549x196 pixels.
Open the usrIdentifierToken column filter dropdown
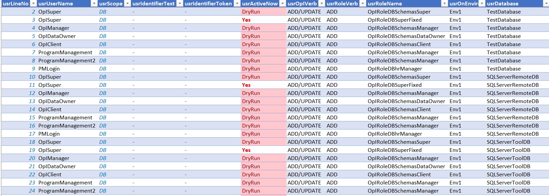point(237,3)
